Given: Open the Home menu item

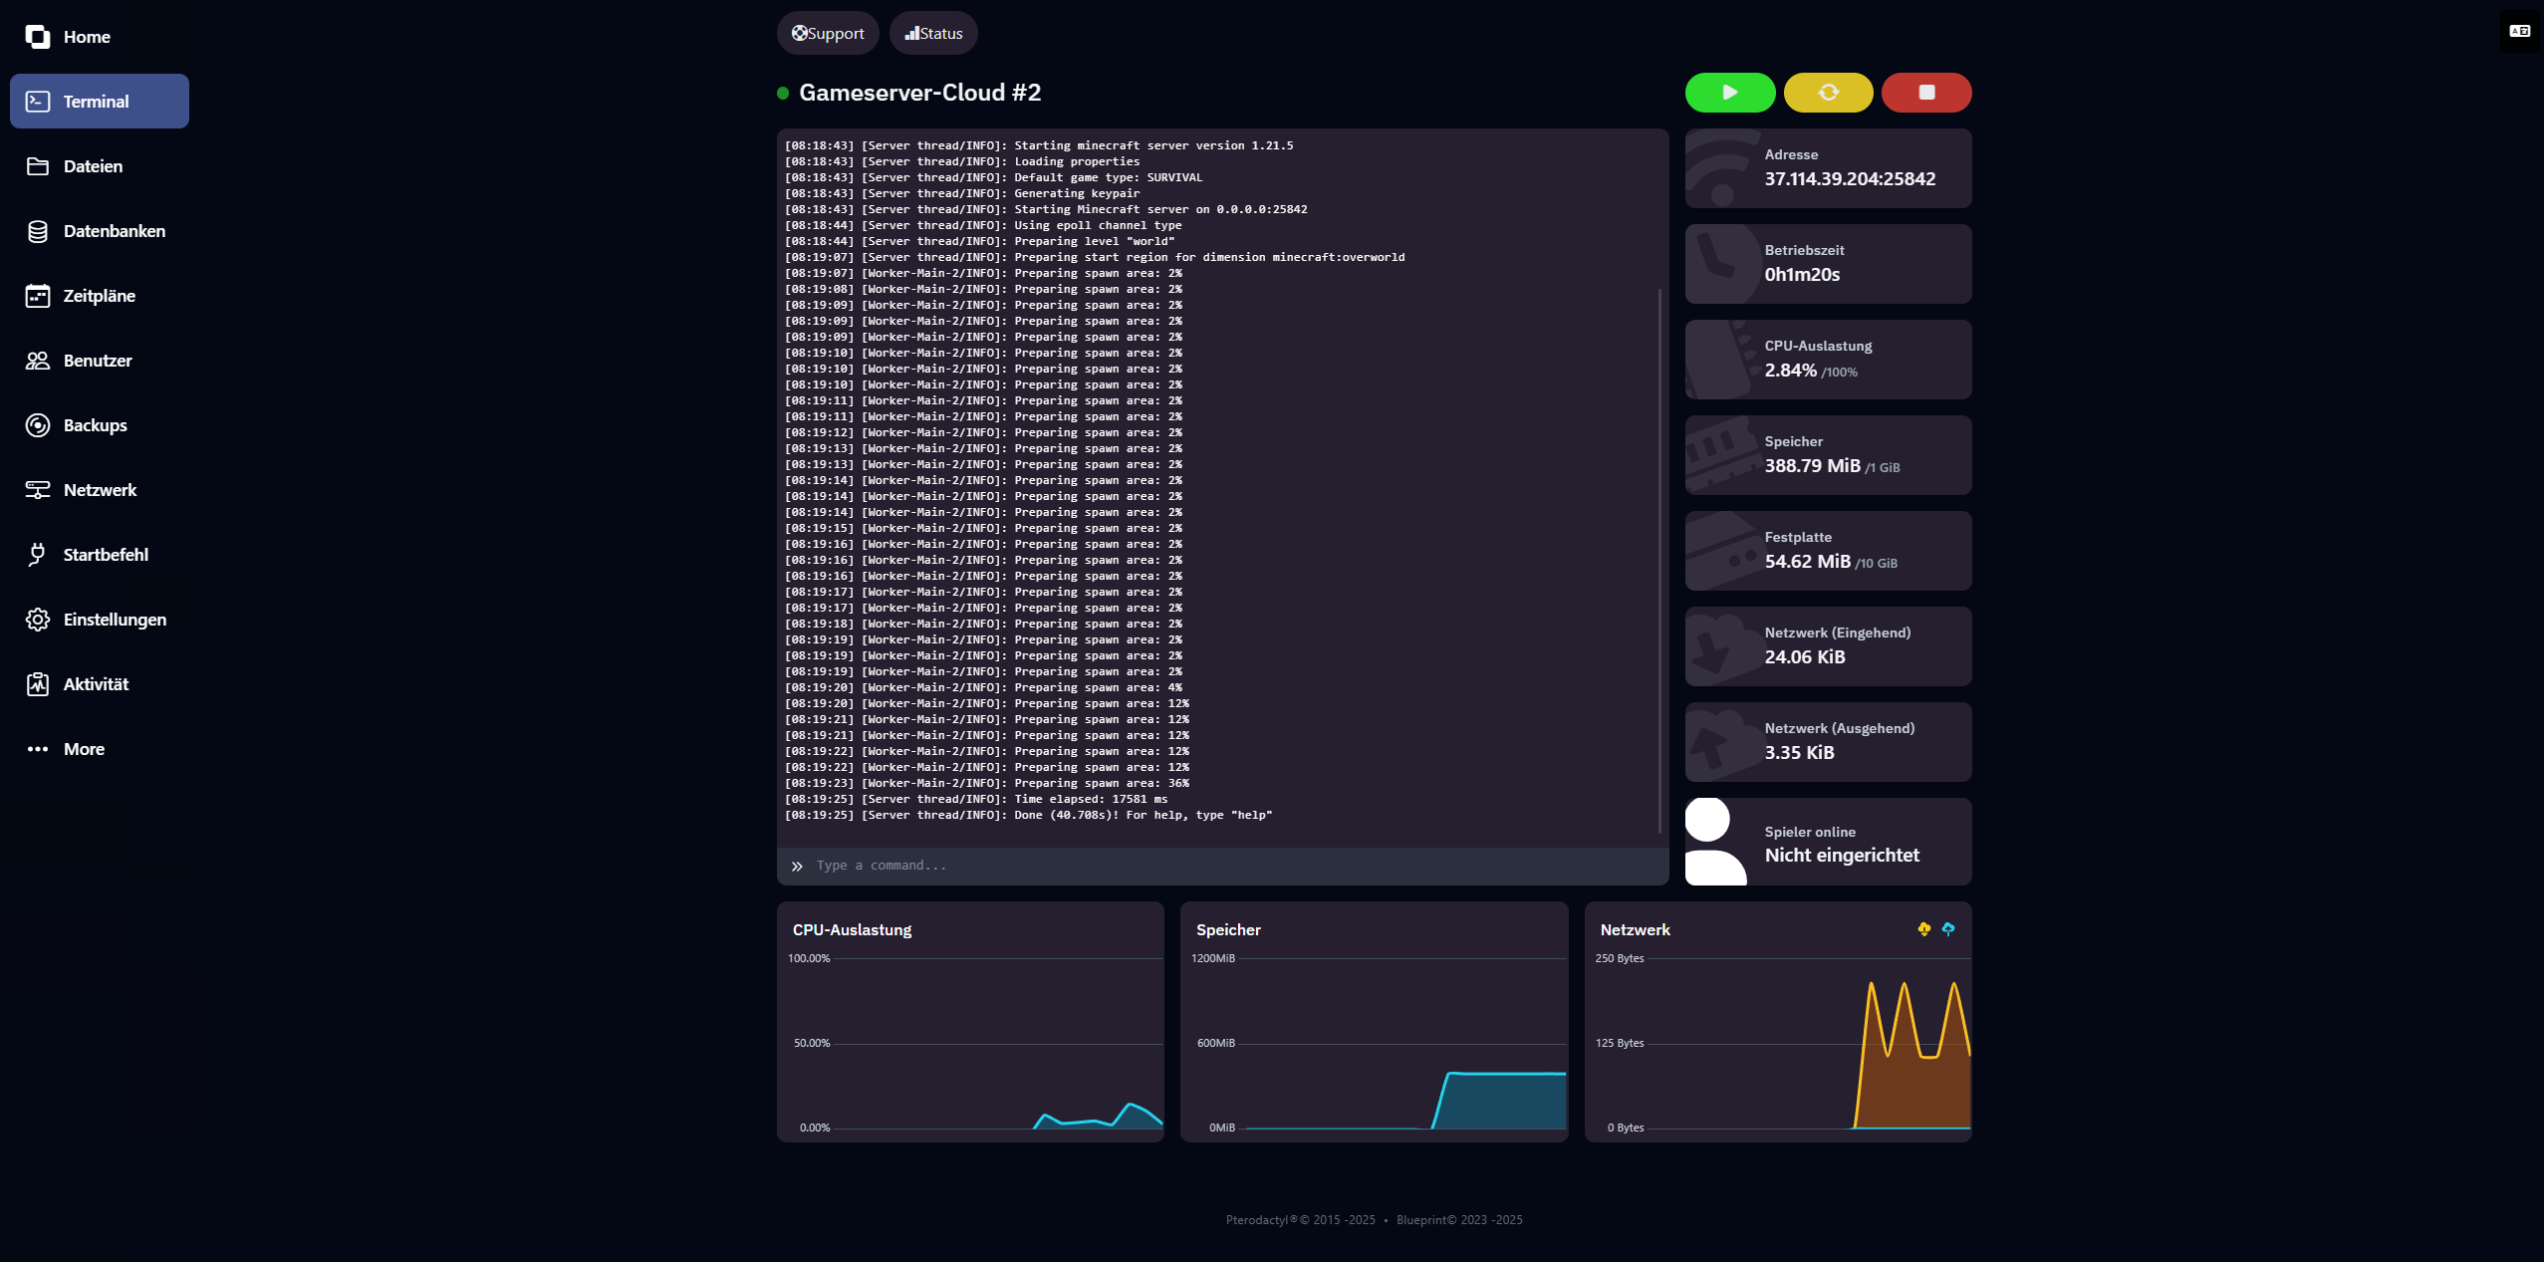Looking at the screenshot, I should point(87,37).
